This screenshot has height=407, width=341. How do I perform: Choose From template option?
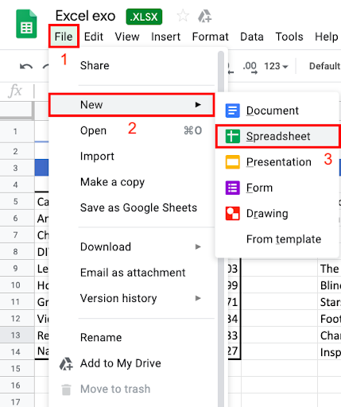[277, 239]
